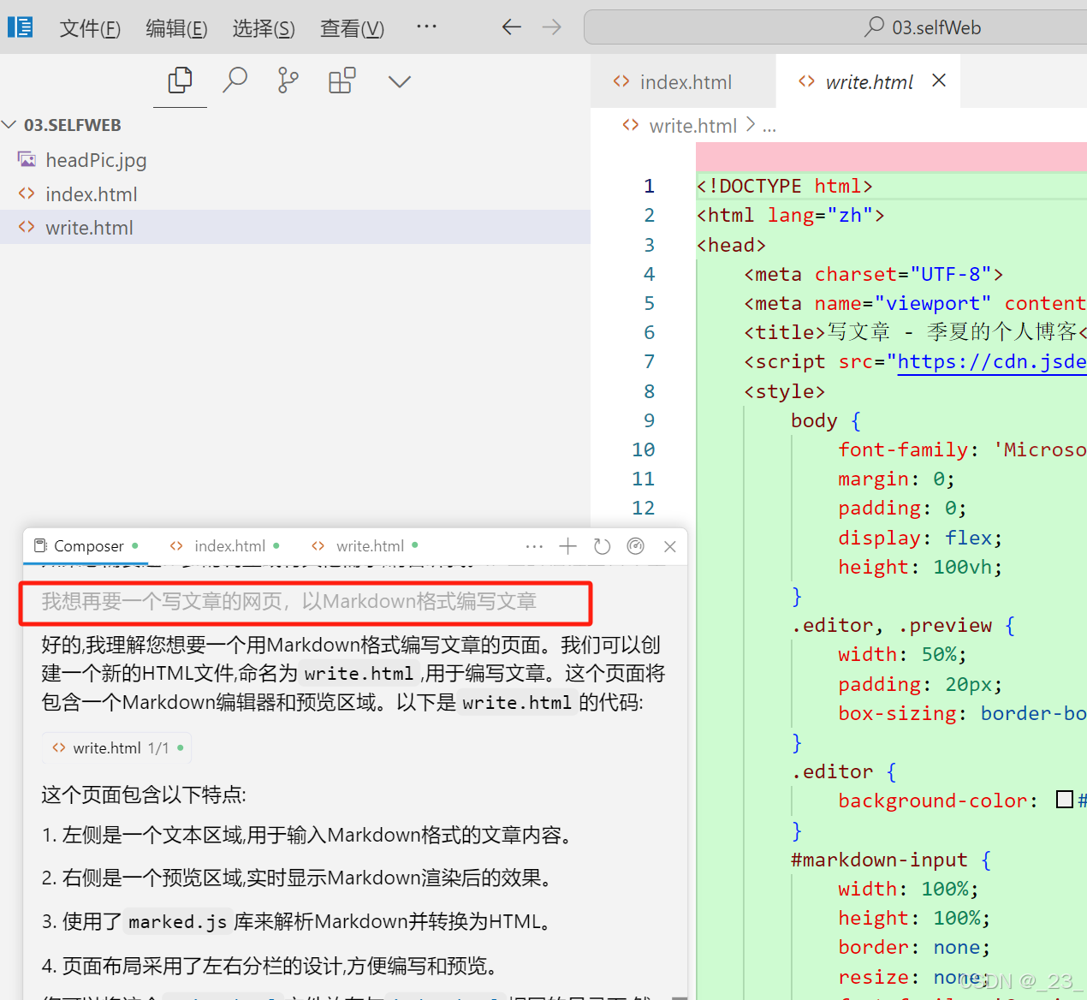The height and width of the screenshot is (1000, 1087).
Task: Collapse the 03.SELFWEB folder tree
Action: click(x=10, y=125)
